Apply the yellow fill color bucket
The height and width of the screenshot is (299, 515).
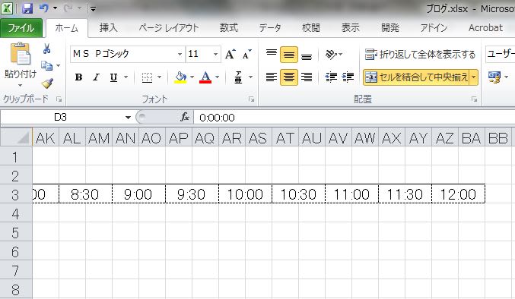click(180, 77)
